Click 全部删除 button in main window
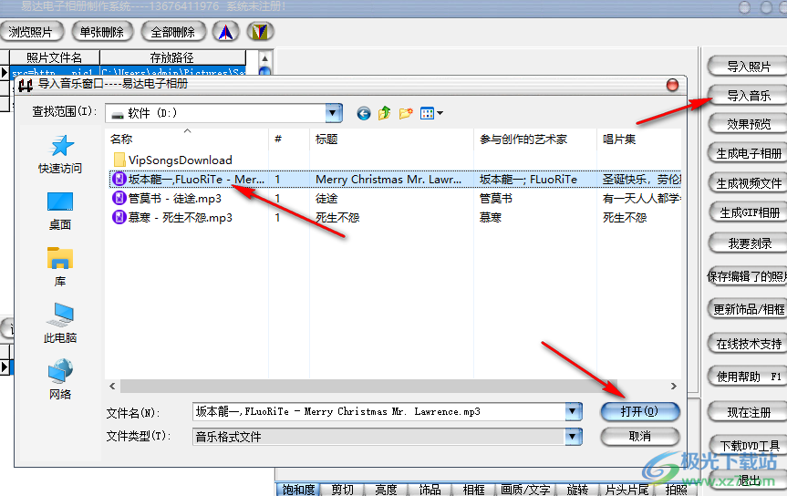Viewport: 787px width, 496px height. [x=173, y=32]
